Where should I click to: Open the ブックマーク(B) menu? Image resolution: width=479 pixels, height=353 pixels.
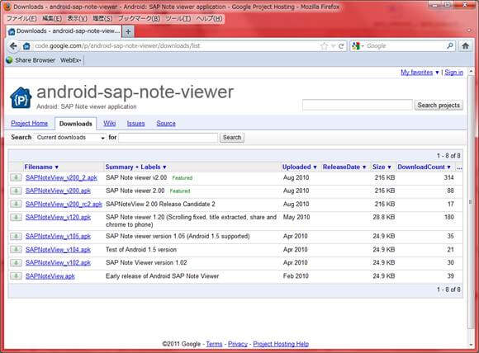coord(139,19)
